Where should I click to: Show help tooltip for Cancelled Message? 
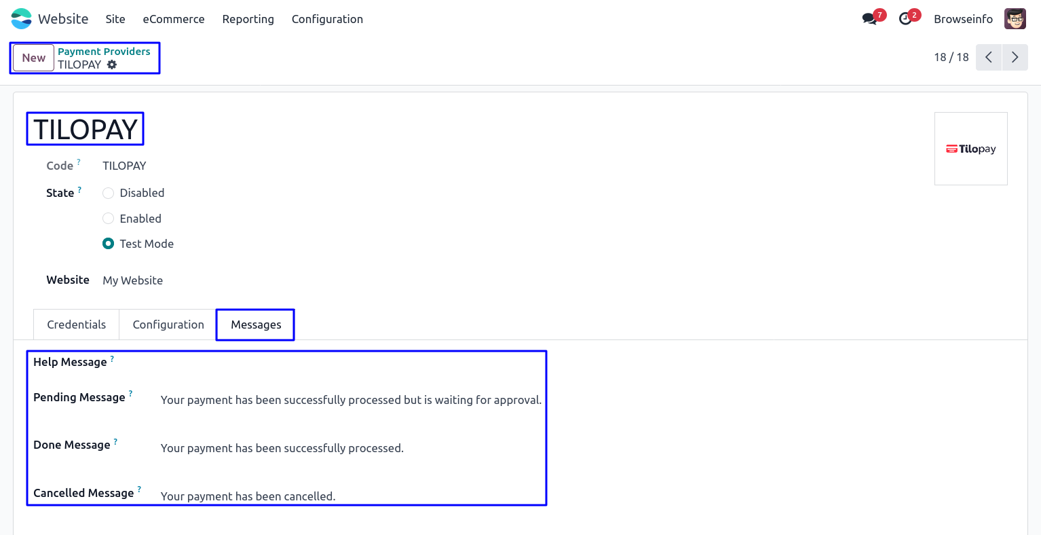coord(139,490)
